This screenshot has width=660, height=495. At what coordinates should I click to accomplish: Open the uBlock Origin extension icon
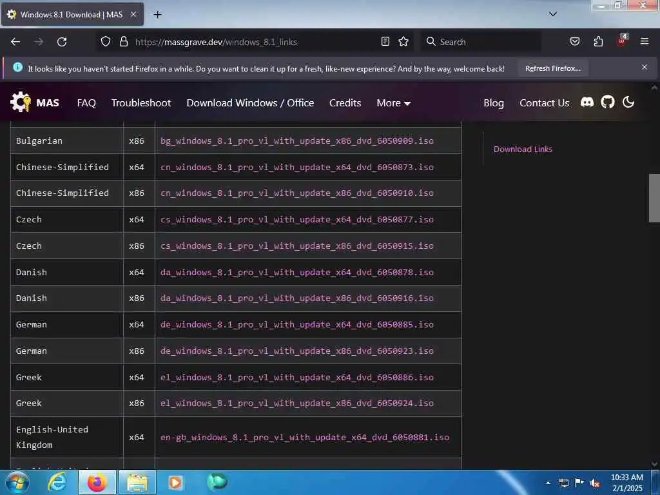coord(622,41)
